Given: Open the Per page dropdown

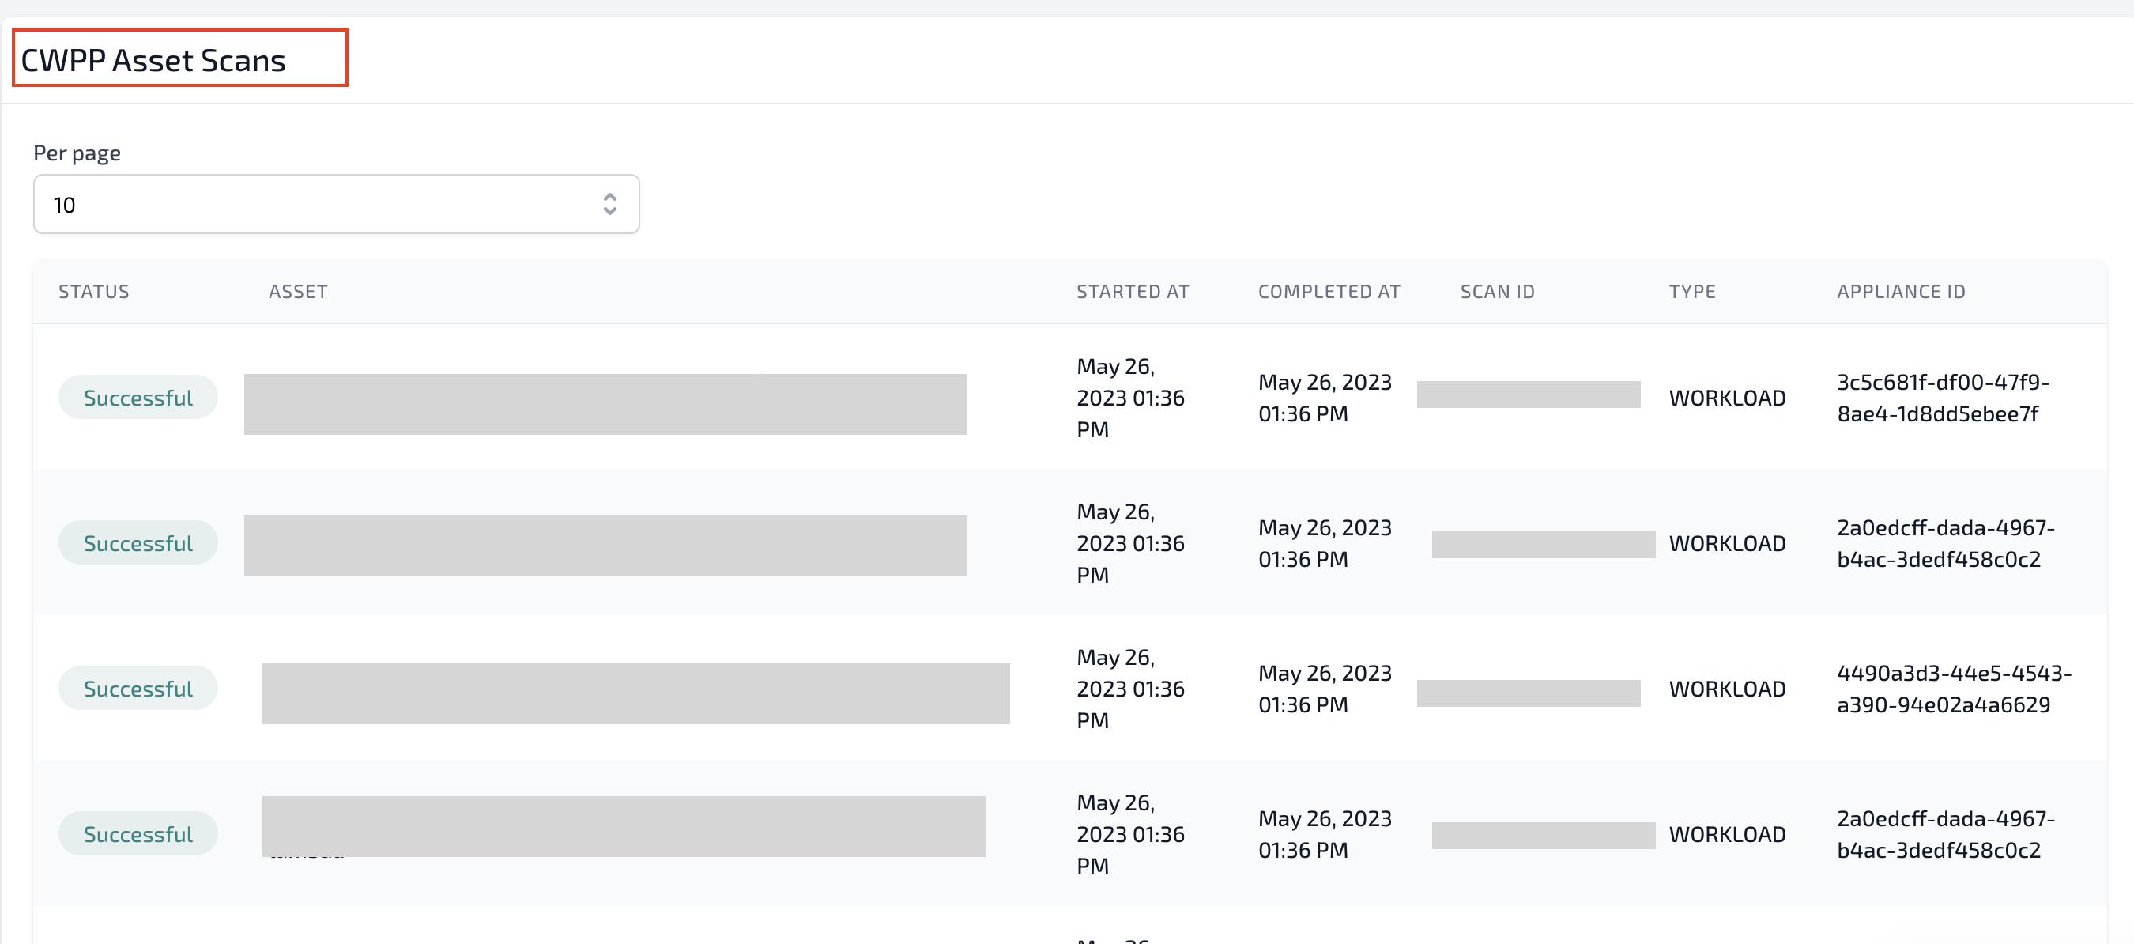Looking at the screenshot, I should pyautogui.click(x=335, y=205).
